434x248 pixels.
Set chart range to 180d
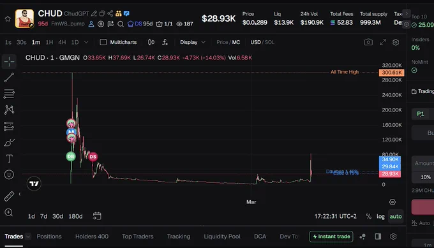[75, 216]
